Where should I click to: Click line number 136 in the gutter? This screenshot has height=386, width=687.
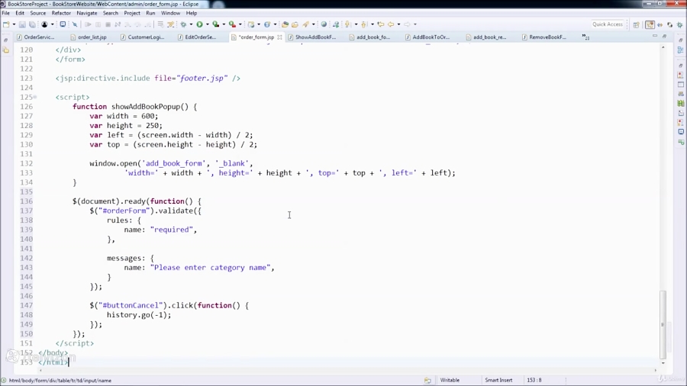tap(26, 201)
